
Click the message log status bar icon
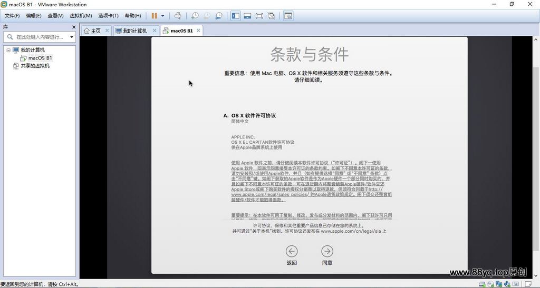click(528, 284)
